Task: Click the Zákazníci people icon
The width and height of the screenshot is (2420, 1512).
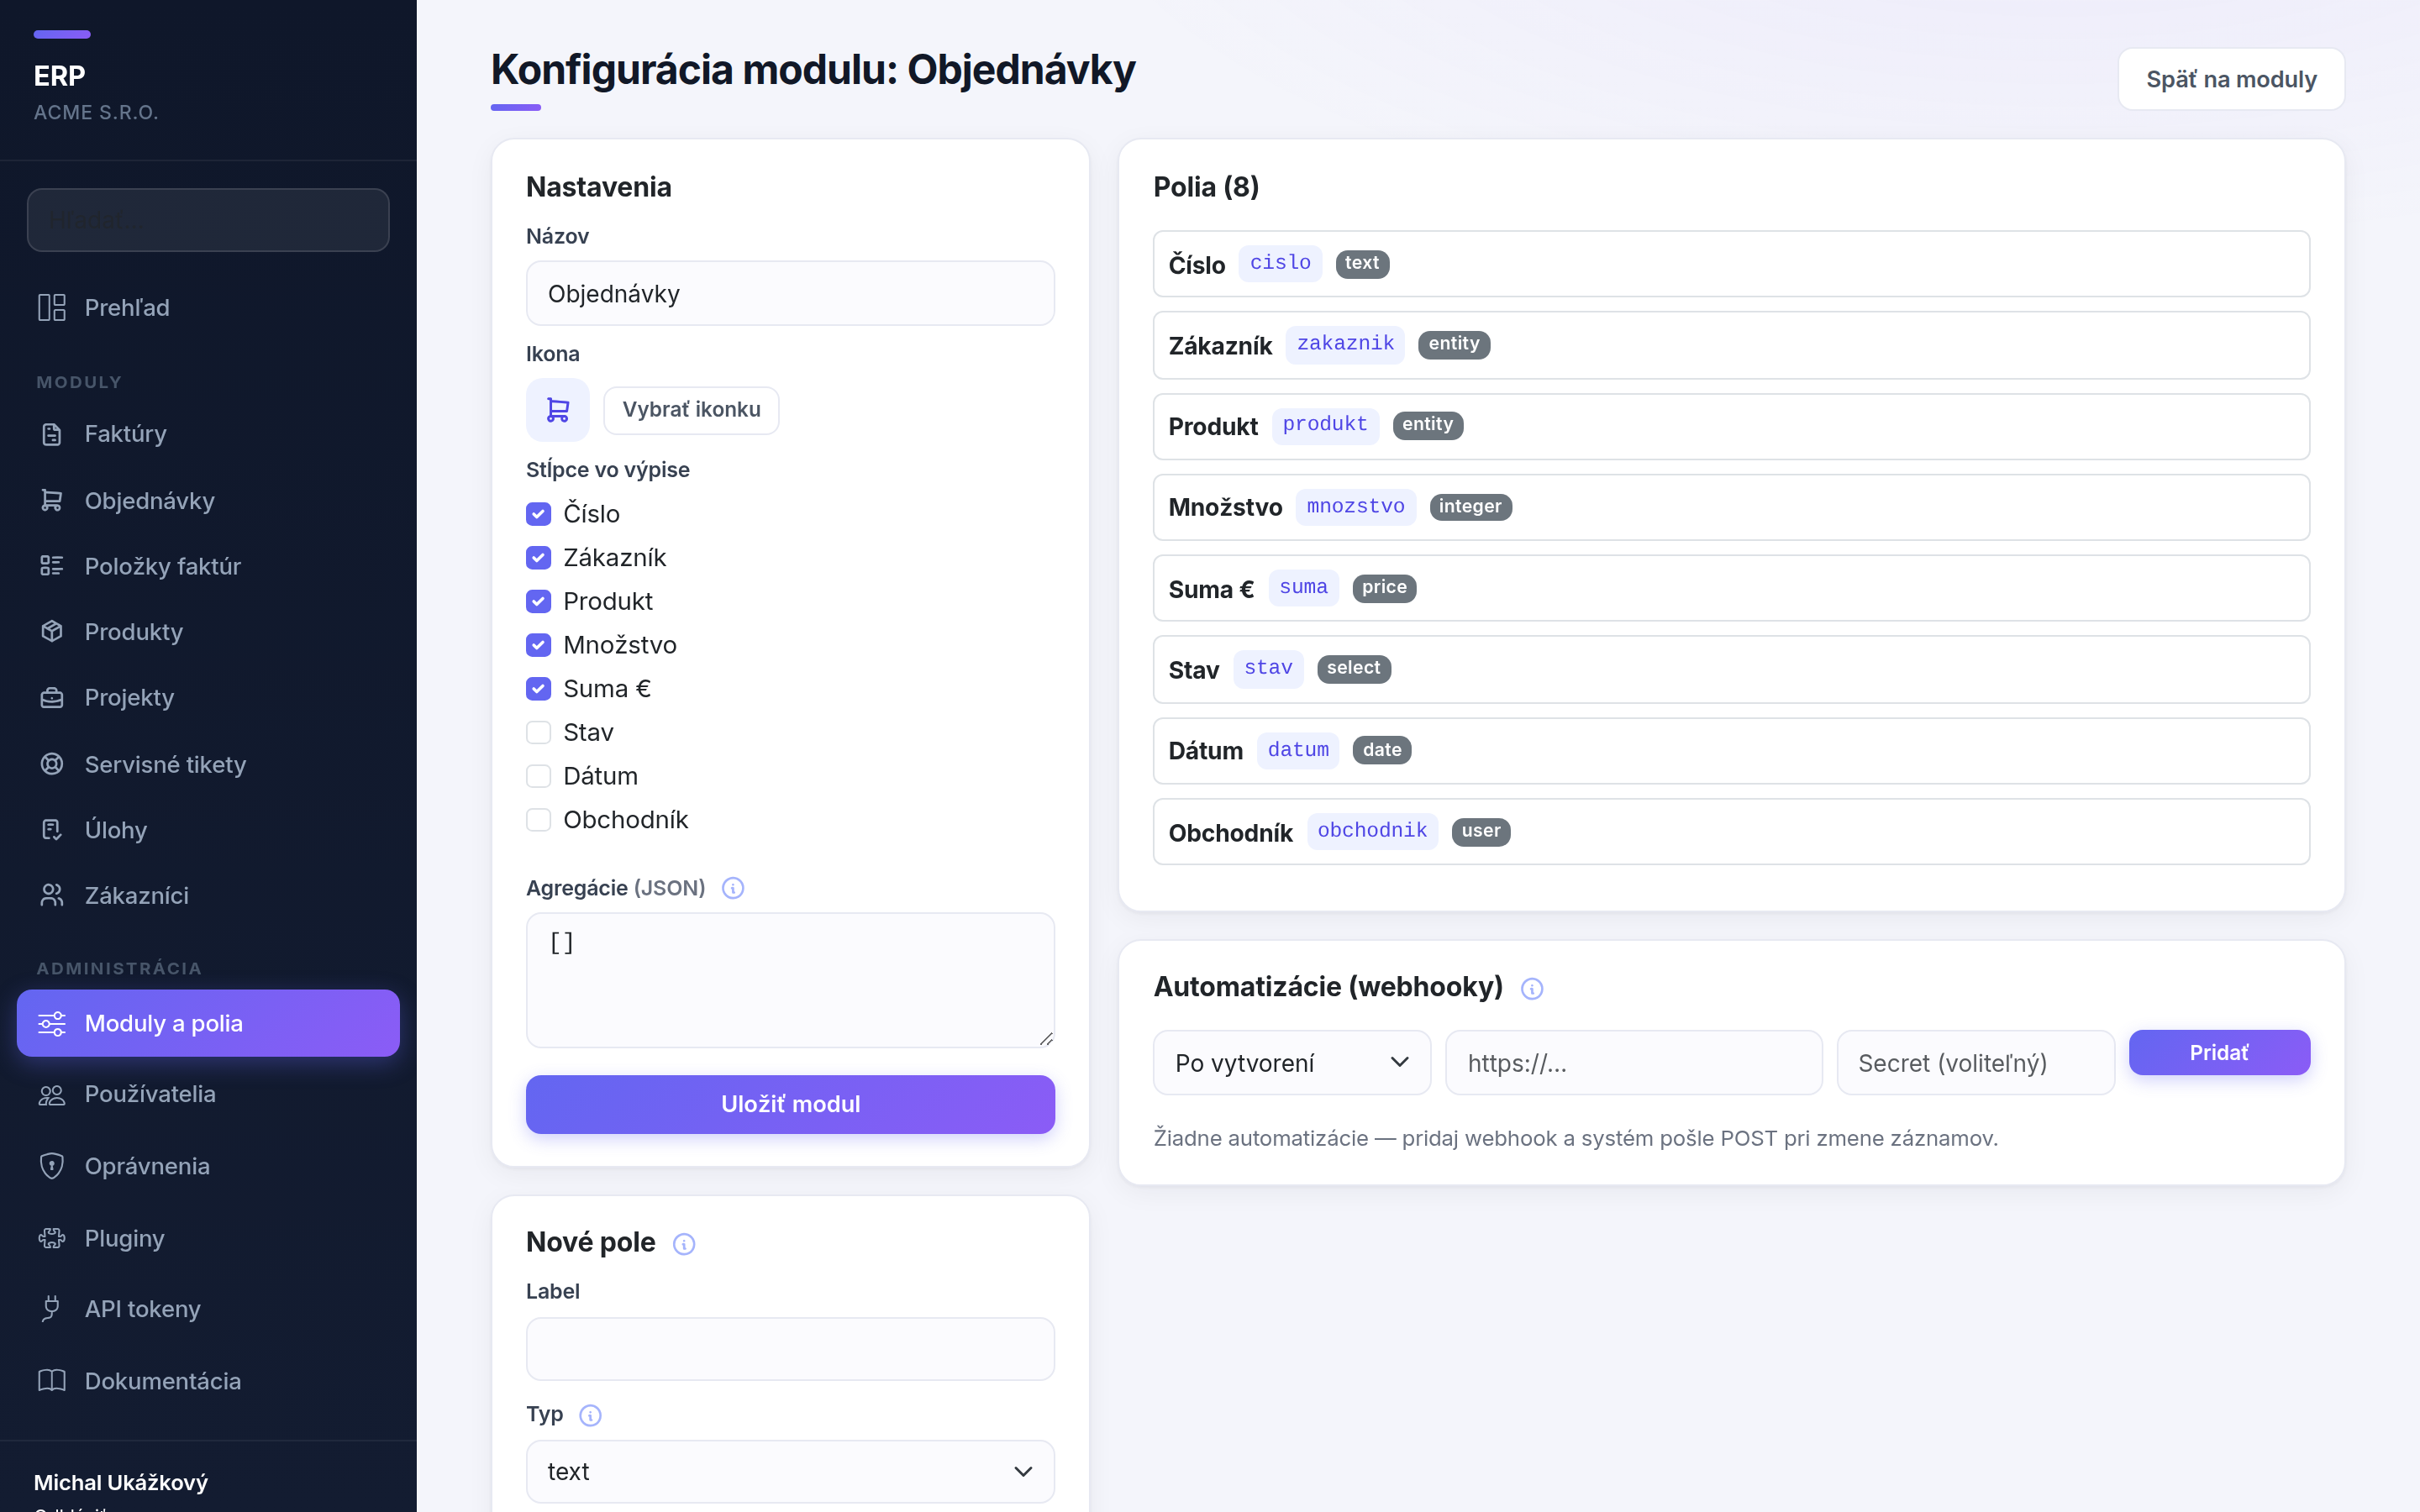Action: (x=52, y=895)
